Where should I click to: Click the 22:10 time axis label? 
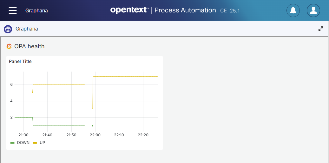pos(119,135)
